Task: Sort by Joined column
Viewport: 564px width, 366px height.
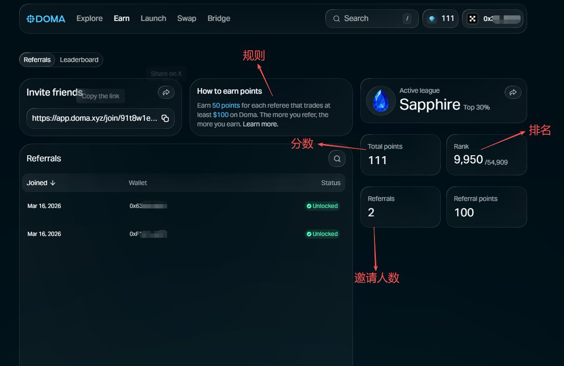Action: [x=41, y=183]
